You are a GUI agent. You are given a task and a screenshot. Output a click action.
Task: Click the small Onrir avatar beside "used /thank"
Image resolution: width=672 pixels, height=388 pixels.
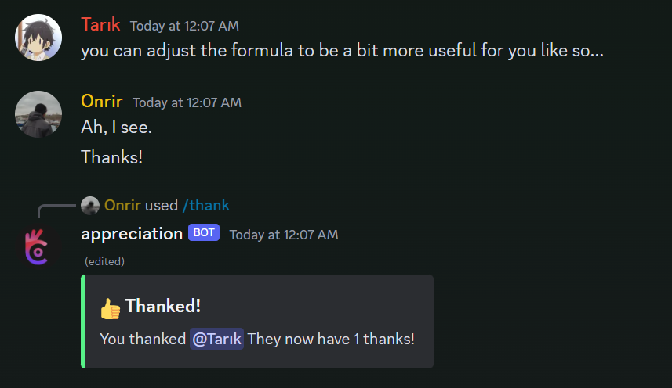[90, 206]
